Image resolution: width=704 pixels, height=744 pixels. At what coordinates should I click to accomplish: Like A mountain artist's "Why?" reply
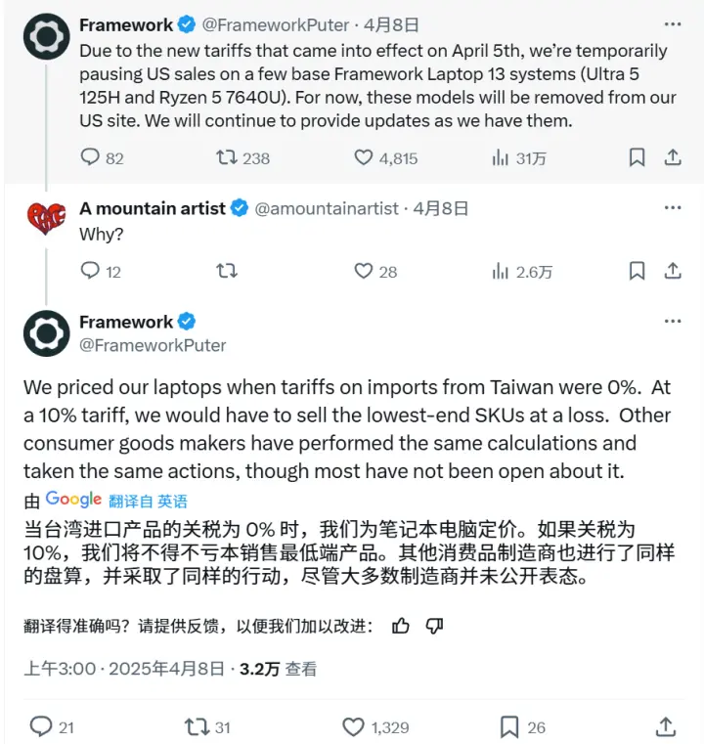point(364,271)
